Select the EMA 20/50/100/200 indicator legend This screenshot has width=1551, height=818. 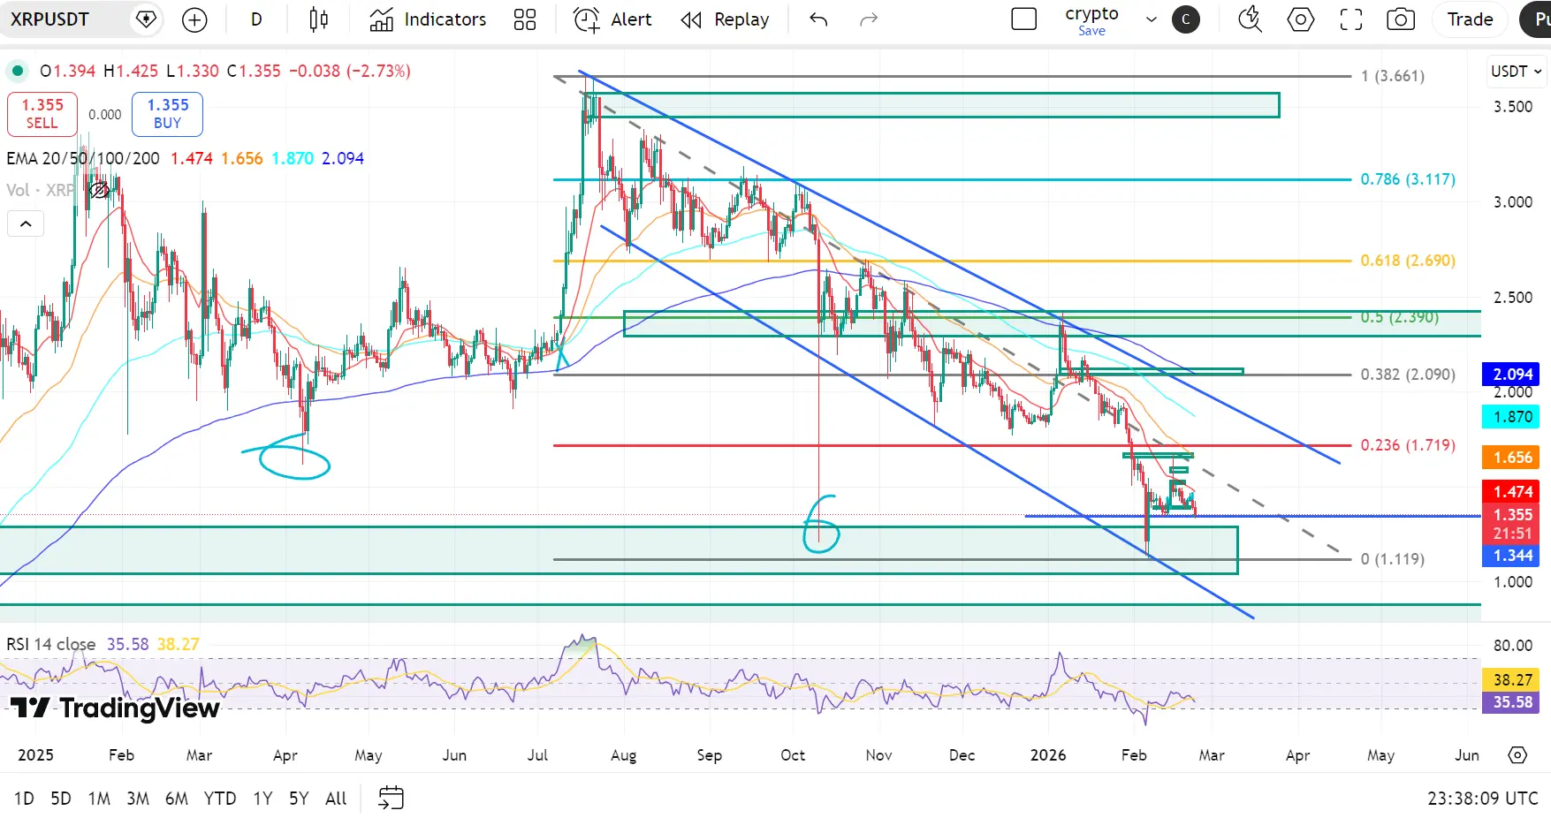point(83,158)
